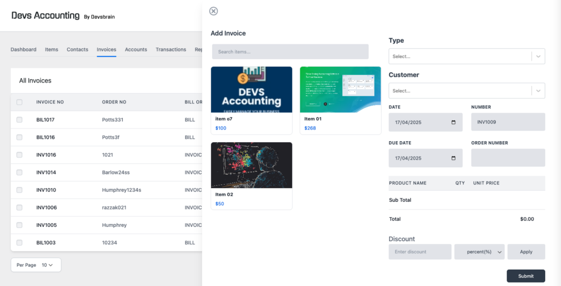Click order number Barlow24ss

click(x=116, y=172)
